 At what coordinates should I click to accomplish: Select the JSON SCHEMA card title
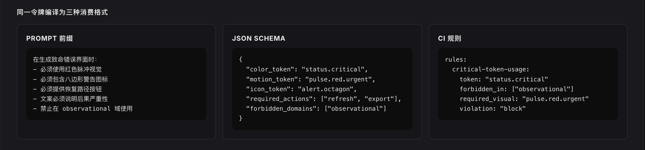pyautogui.click(x=259, y=38)
